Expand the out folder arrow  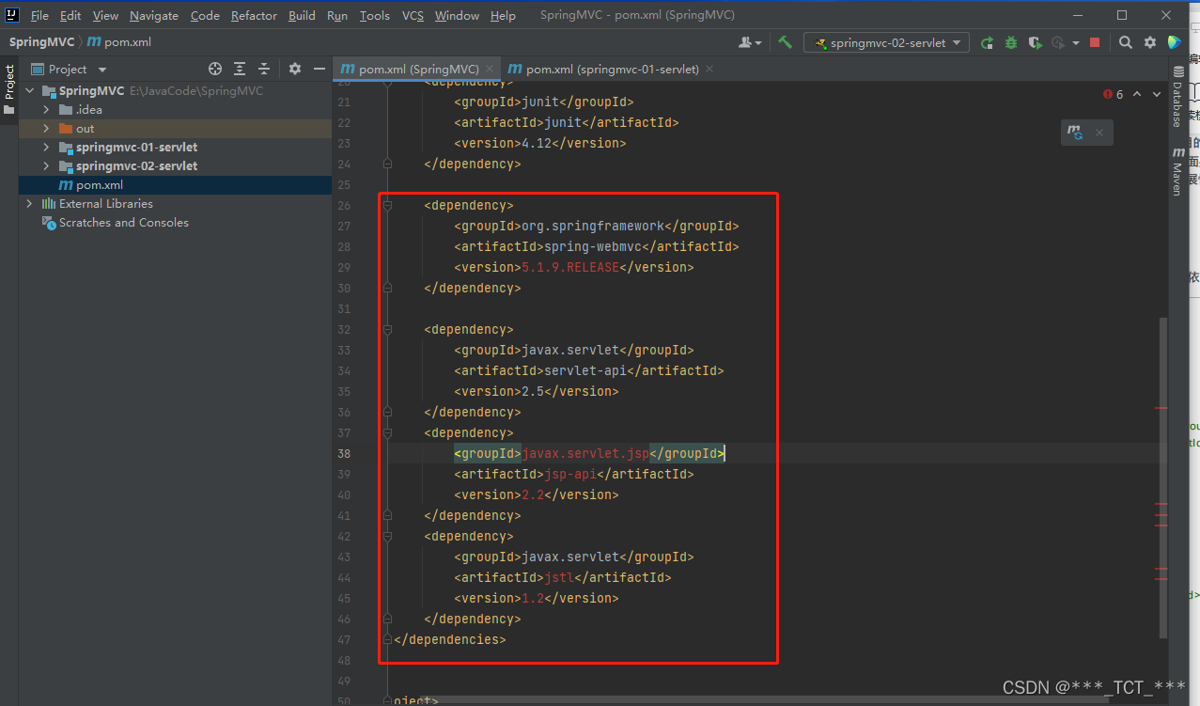pos(45,129)
